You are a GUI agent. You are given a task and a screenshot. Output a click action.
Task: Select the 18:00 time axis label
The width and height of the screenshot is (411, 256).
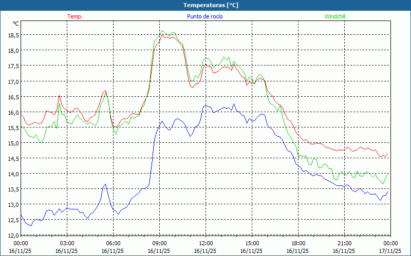pyautogui.click(x=298, y=243)
